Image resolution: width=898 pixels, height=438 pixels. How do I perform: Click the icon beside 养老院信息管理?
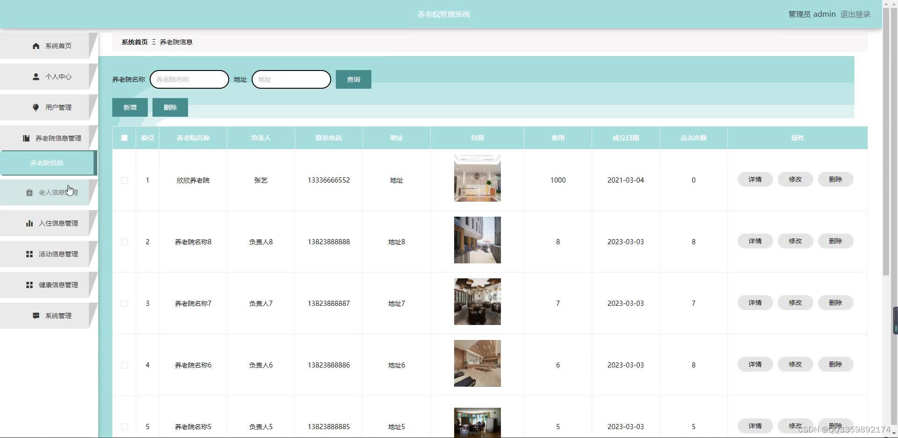click(26, 138)
